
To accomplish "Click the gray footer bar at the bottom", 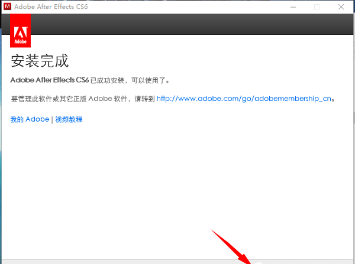I will pyautogui.click(x=118, y=261).
